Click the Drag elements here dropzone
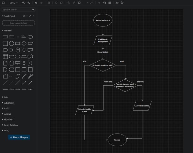The height and width of the screenshot is (153, 193). click(18, 23)
